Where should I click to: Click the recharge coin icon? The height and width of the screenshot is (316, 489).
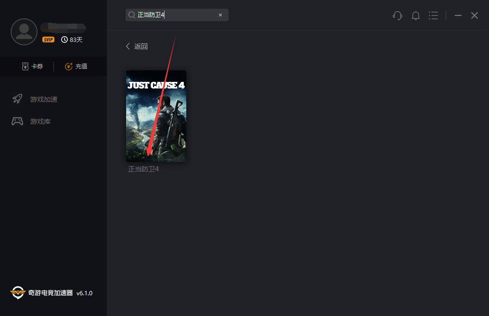click(x=69, y=66)
